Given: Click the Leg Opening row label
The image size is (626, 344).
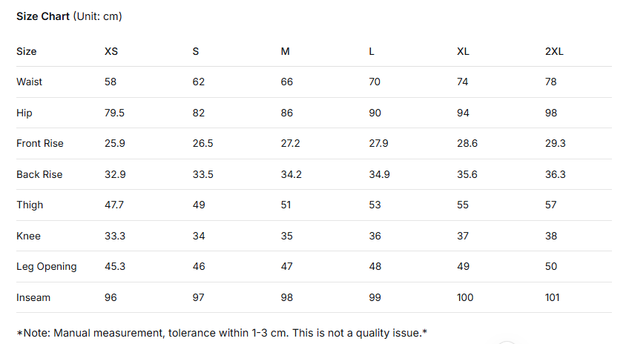Looking at the screenshot, I should point(47,266).
